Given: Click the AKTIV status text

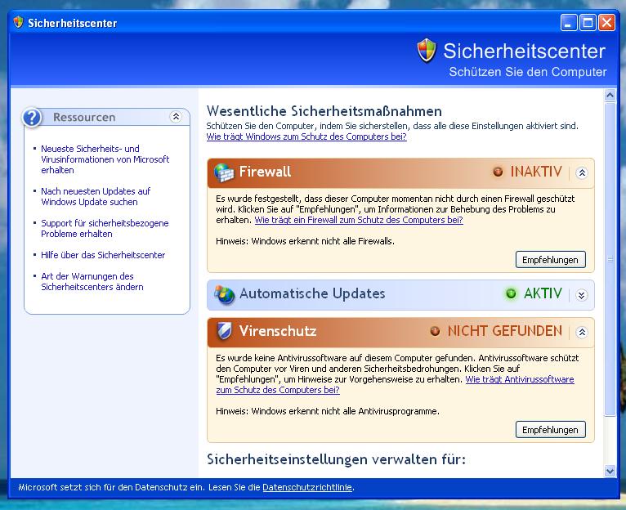Looking at the screenshot, I should point(543,293).
